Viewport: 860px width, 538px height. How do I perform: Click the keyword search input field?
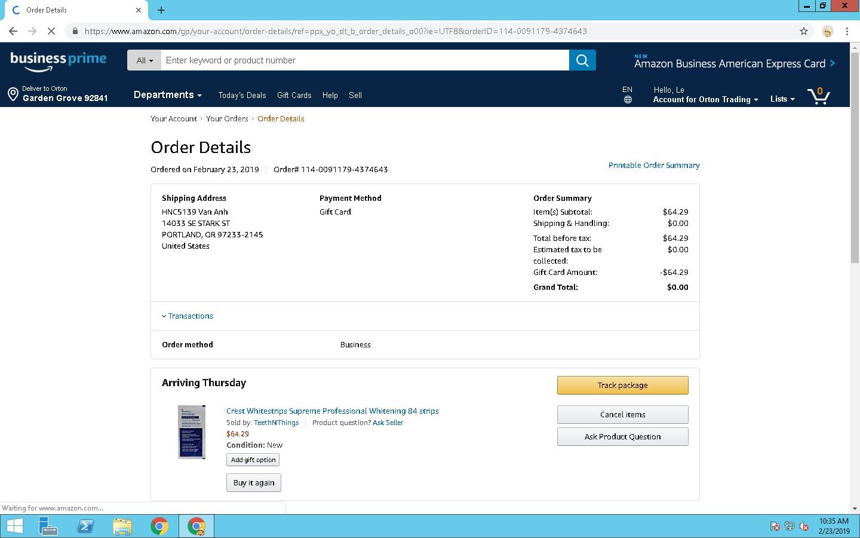coord(364,60)
